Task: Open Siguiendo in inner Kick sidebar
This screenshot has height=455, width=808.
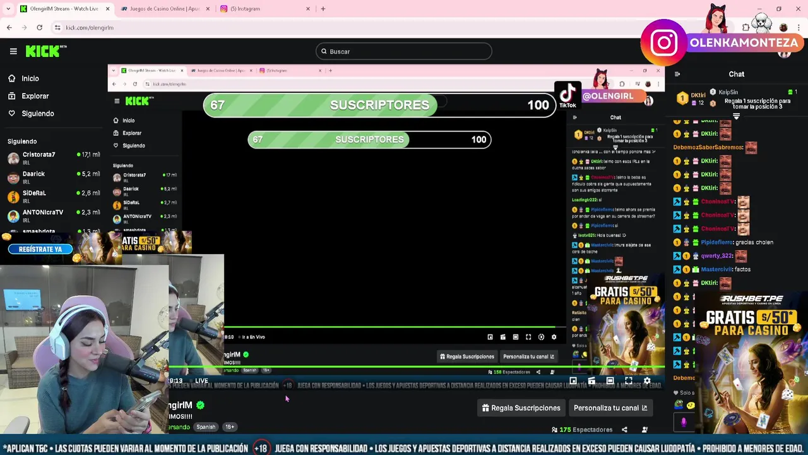Action: 129,145
